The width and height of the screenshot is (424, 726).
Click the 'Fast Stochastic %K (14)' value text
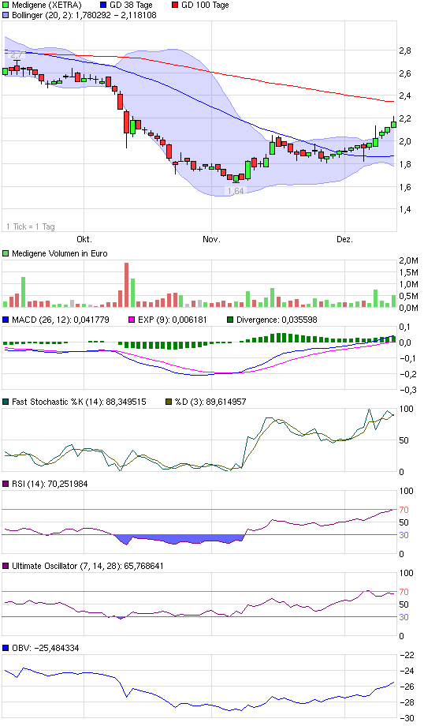79,402
